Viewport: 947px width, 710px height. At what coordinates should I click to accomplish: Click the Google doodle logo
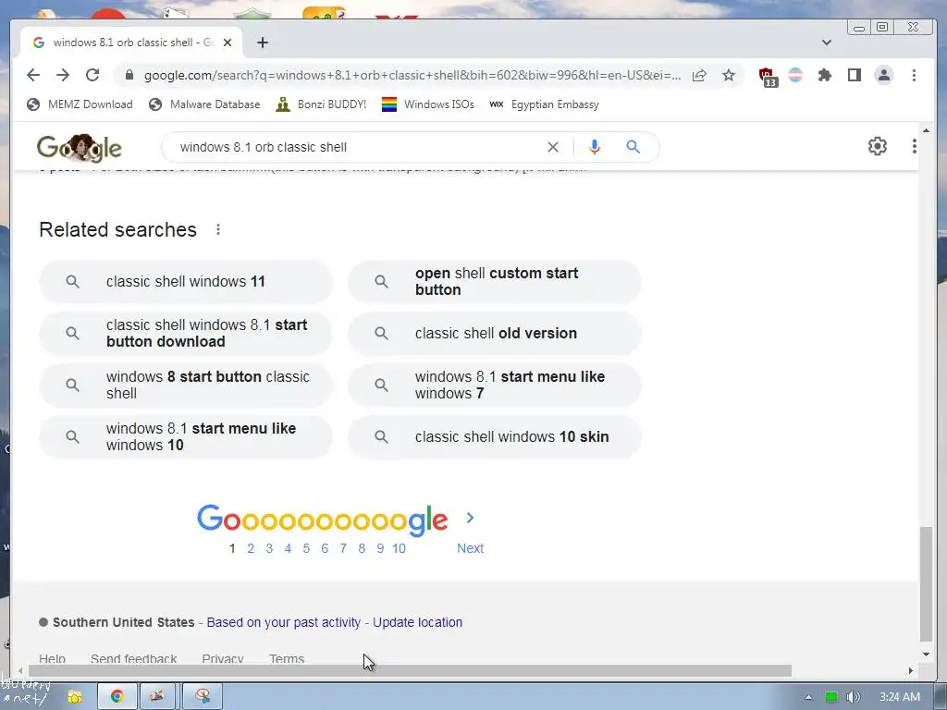point(80,147)
